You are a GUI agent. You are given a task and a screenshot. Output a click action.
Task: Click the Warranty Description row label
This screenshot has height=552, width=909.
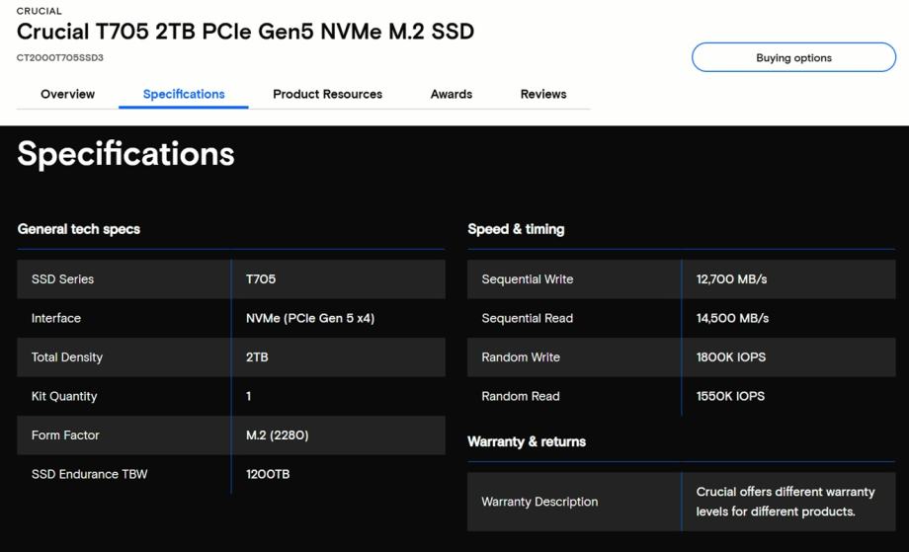point(539,502)
